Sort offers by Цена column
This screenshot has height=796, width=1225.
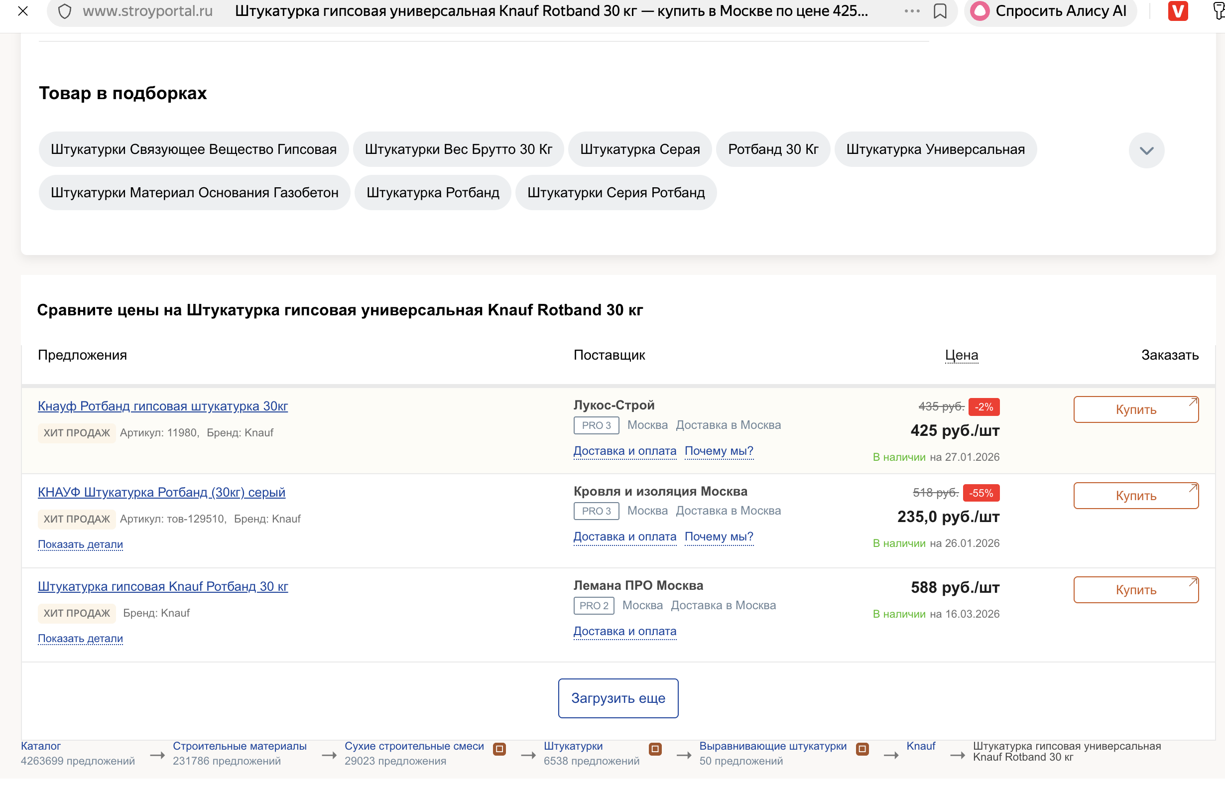click(961, 355)
